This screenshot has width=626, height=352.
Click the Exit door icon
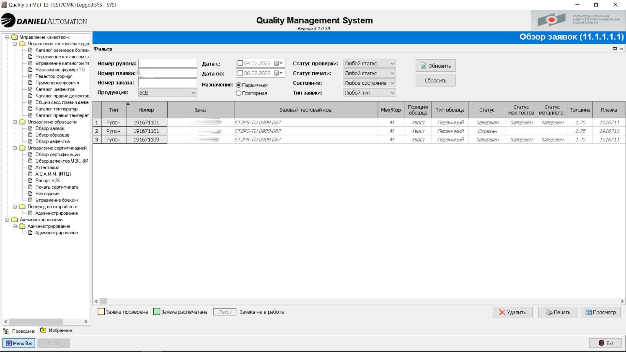pos(602,343)
